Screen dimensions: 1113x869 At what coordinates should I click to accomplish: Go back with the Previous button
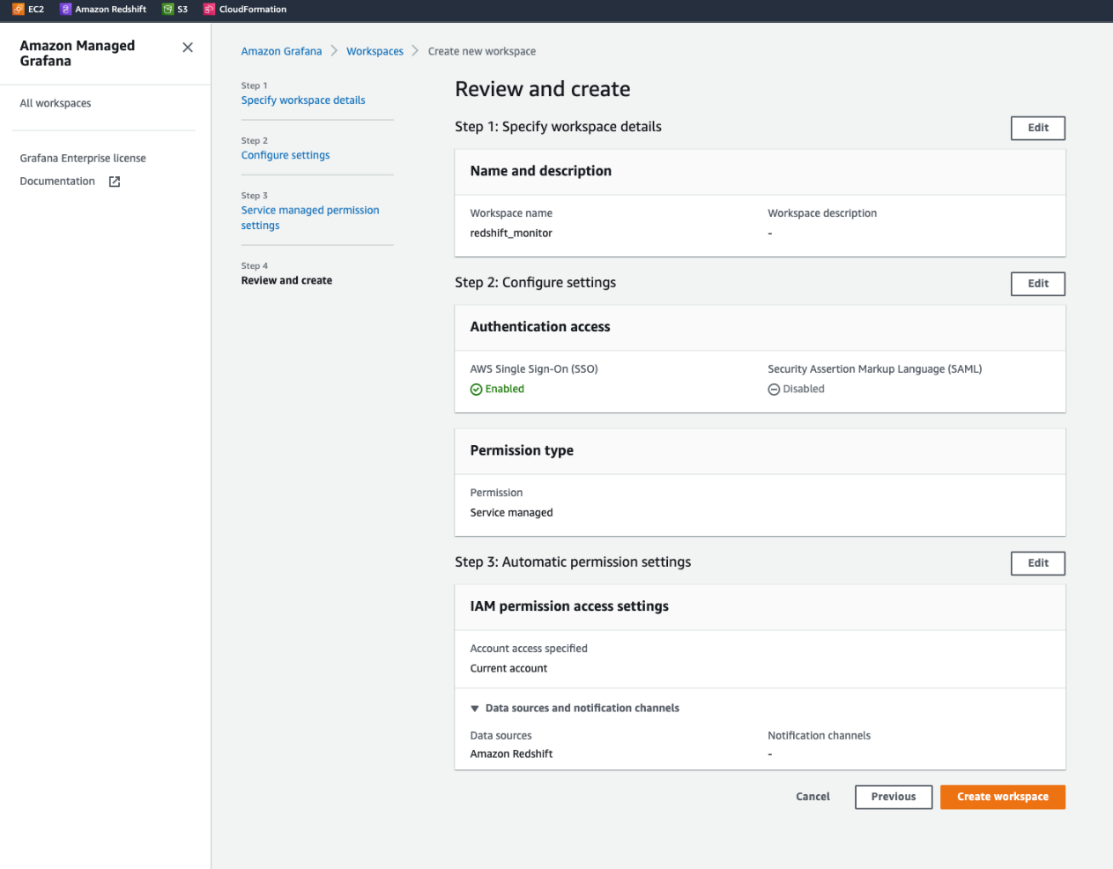coord(894,797)
